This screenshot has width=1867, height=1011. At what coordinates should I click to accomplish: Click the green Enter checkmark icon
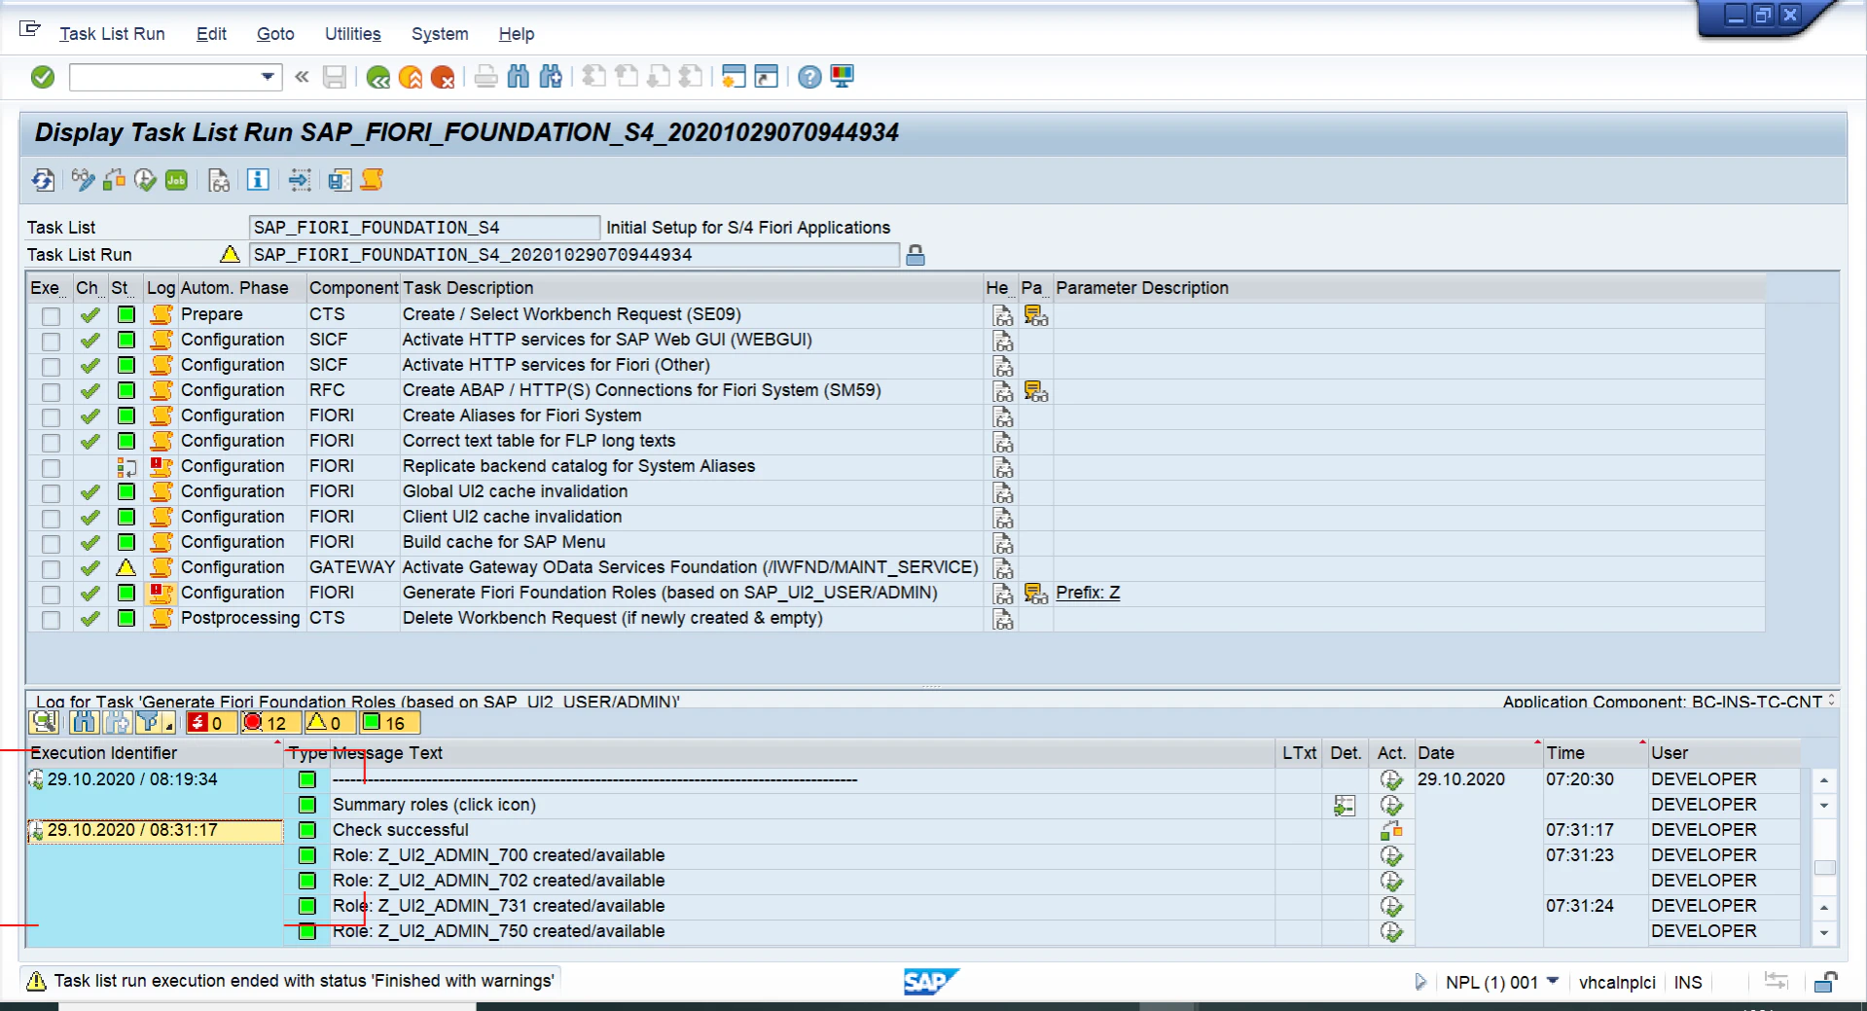[43, 77]
